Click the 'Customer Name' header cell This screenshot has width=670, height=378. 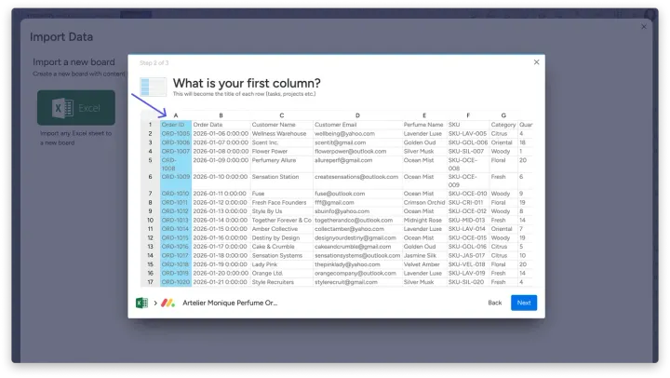pyautogui.click(x=282, y=125)
